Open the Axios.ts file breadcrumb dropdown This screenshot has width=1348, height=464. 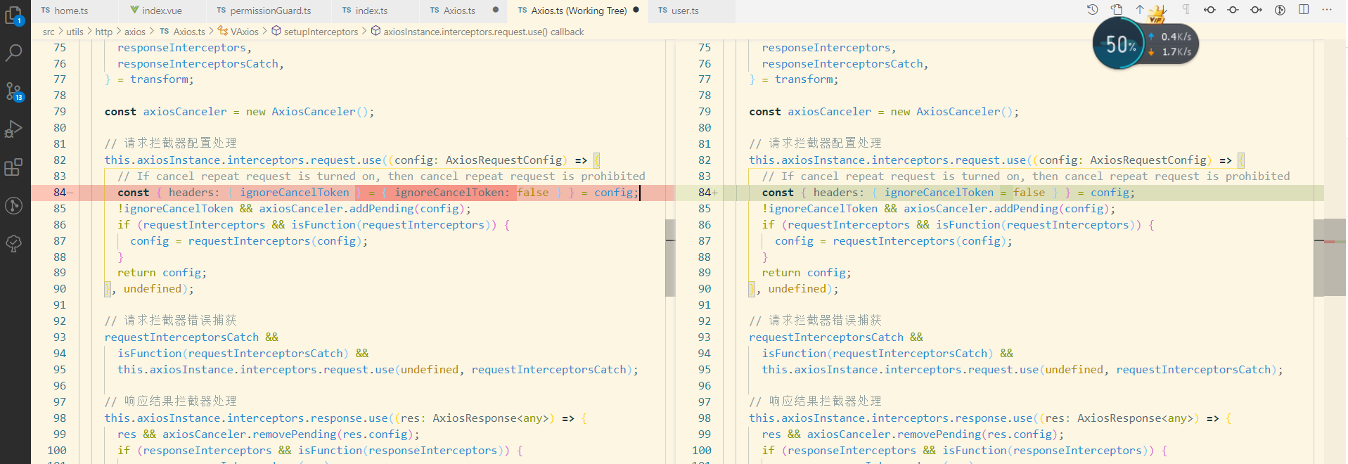(x=183, y=32)
